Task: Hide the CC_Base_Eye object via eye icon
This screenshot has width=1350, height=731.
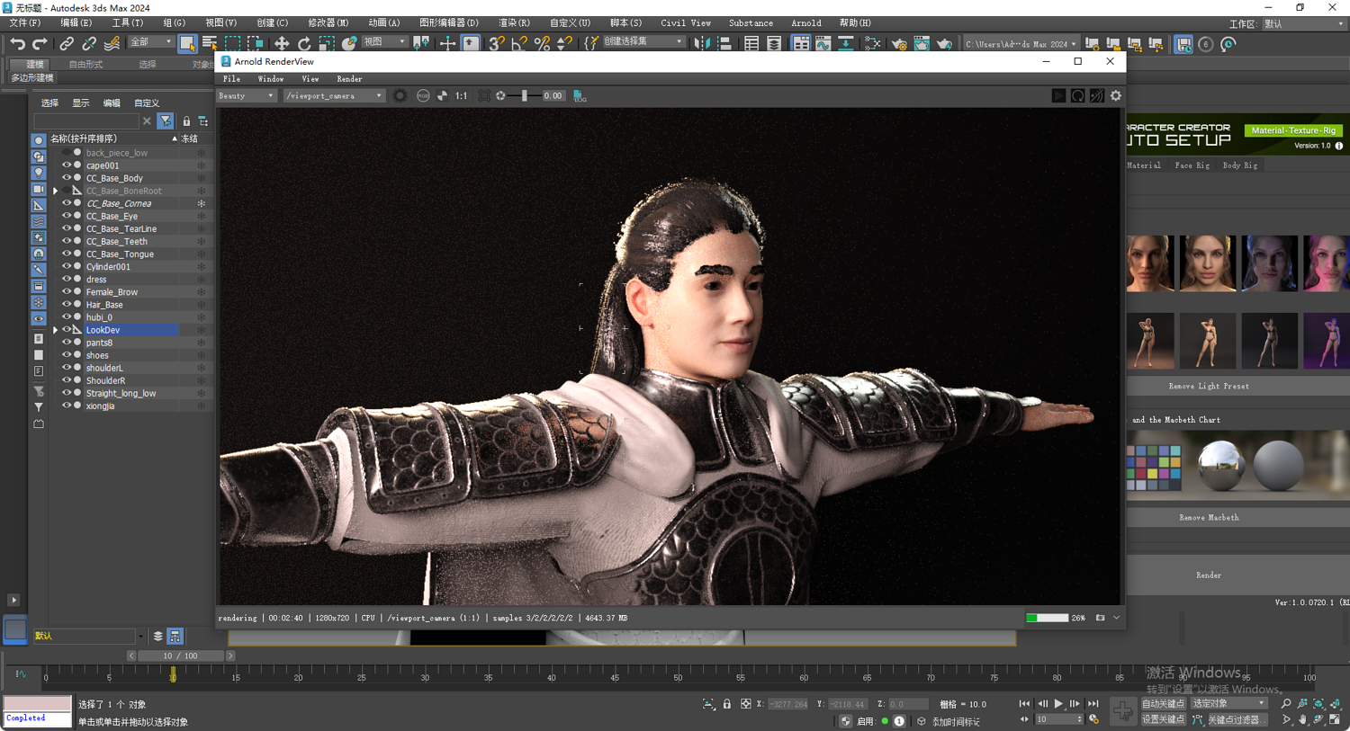Action: [66, 216]
